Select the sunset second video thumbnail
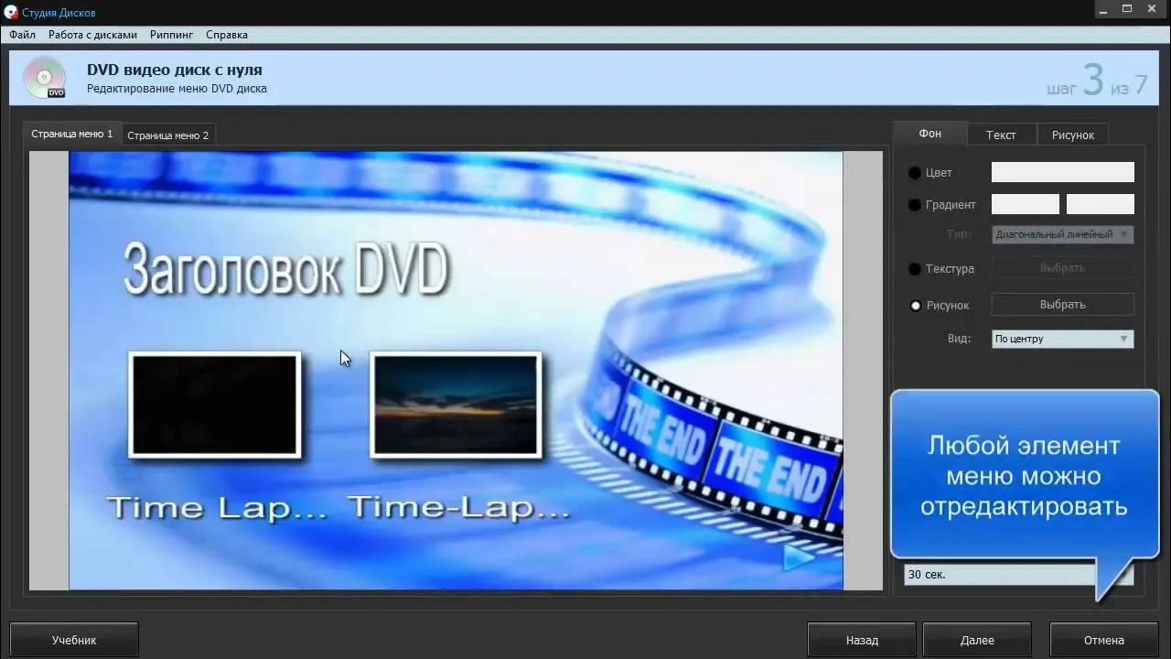Viewport: 1171px width, 659px height. click(456, 405)
